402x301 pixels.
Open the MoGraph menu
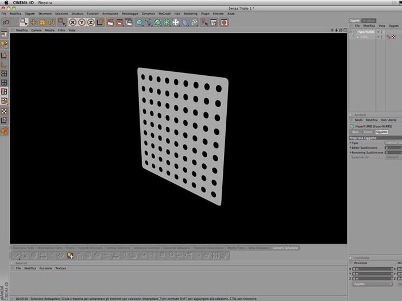165,14
